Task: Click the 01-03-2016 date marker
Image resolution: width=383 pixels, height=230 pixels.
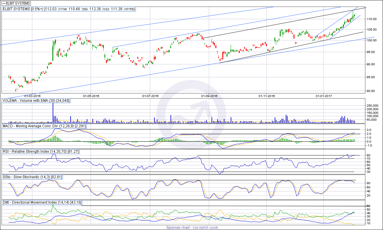Action: (34, 96)
